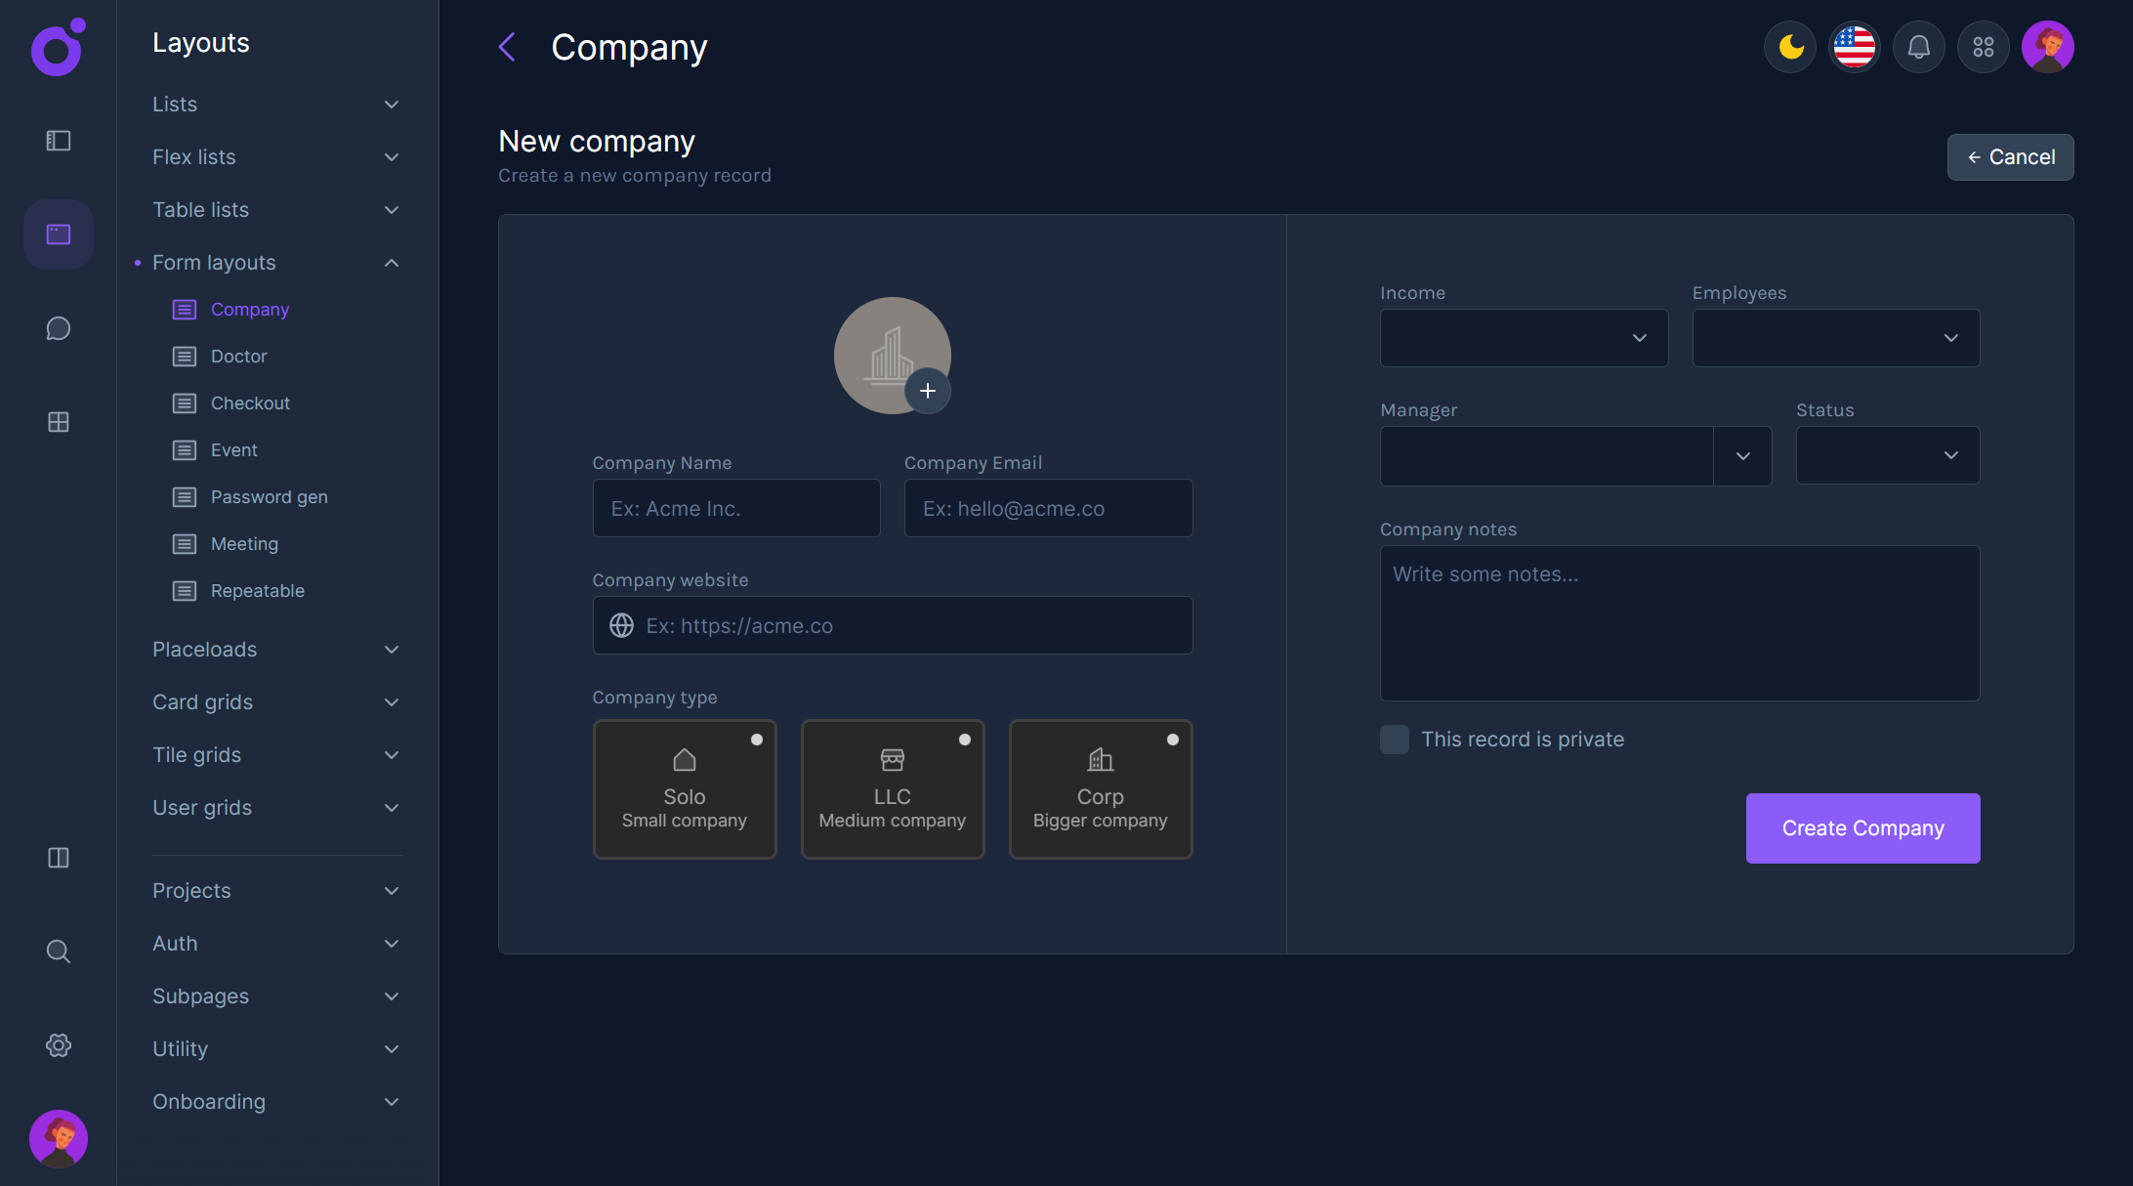Click the US flag language selector

(1854, 46)
